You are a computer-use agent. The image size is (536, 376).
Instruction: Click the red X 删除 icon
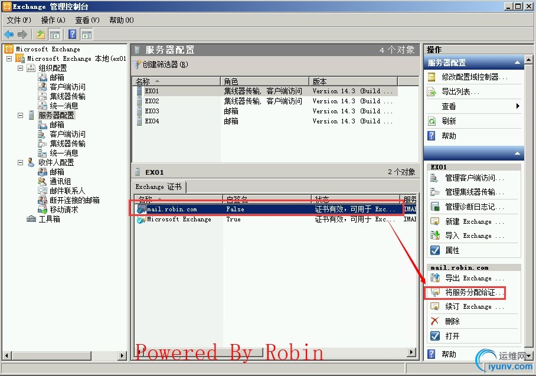[x=435, y=321]
